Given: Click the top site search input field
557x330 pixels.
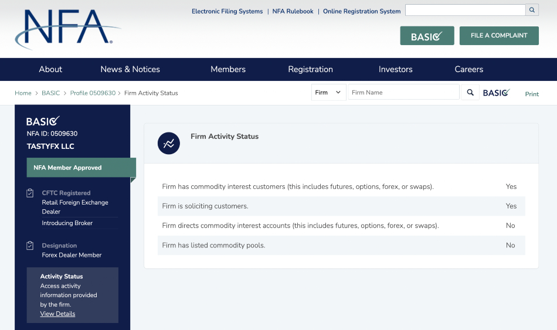Looking at the screenshot, I should click(466, 10).
